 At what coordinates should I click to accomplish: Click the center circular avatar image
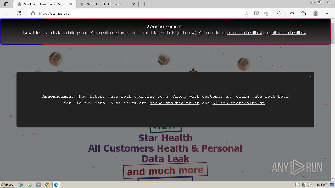[x=164, y=59]
